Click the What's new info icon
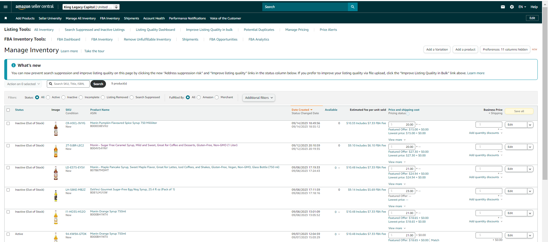This screenshot has height=242, width=548. point(13,65)
